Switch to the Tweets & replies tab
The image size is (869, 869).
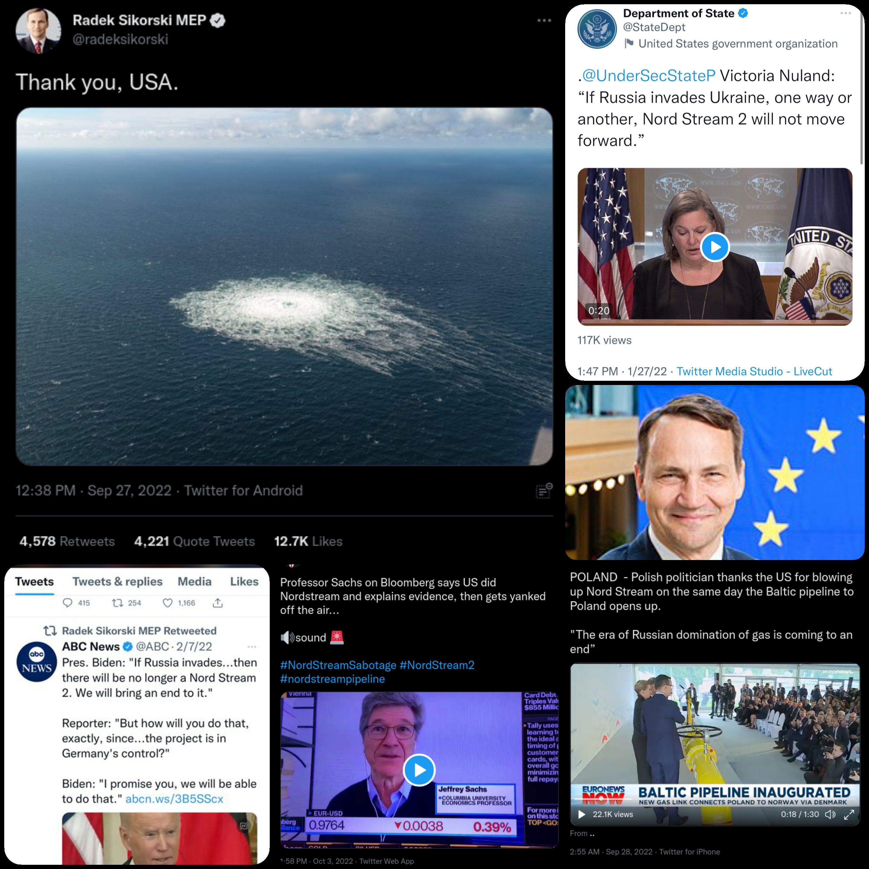[x=117, y=581]
